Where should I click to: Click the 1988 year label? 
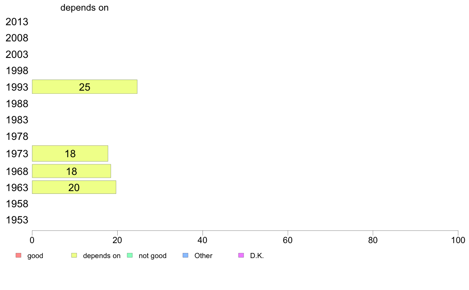click(x=17, y=104)
